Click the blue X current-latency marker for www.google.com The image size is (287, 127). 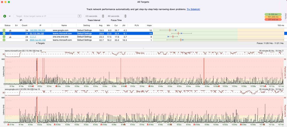[x=176, y=30]
